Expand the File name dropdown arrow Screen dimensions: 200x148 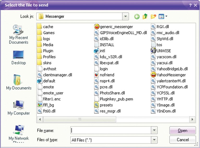tap(154, 130)
